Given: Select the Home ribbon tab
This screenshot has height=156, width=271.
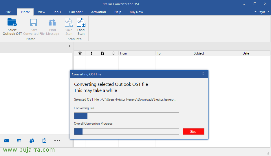Looking at the screenshot, I should coord(25,12).
